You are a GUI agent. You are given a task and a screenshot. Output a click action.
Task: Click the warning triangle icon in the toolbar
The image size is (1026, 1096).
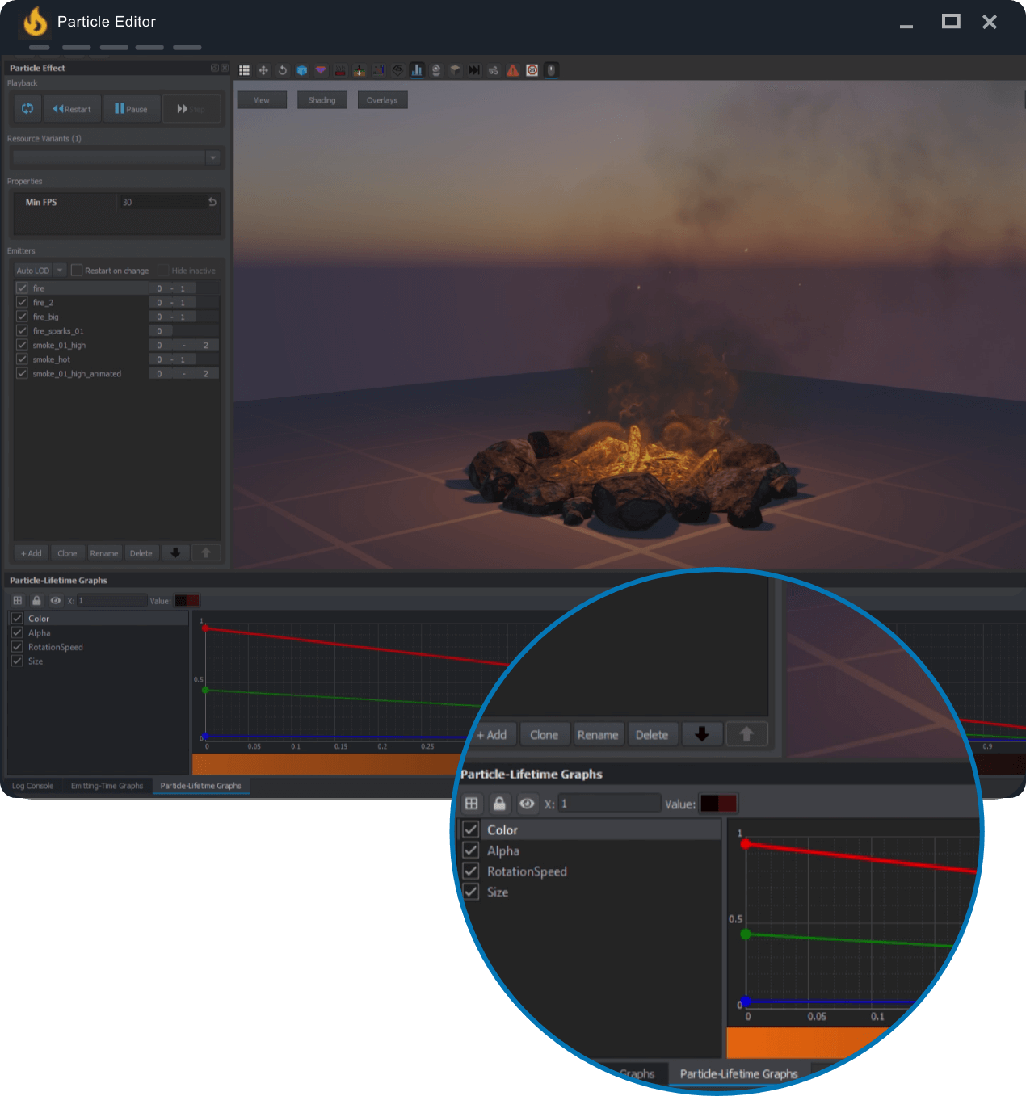513,70
